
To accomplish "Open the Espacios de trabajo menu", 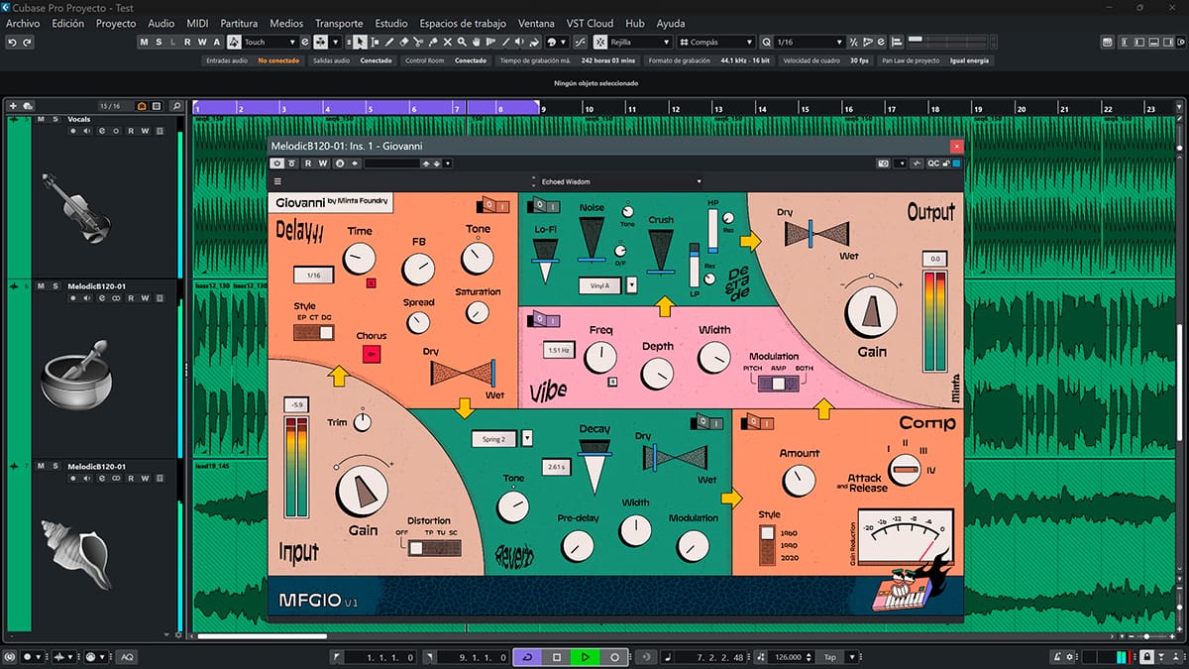I will [x=463, y=23].
